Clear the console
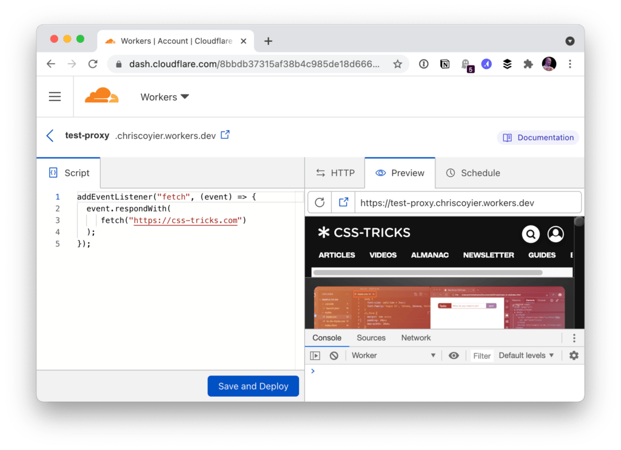621x450 pixels. tap(334, 356)
